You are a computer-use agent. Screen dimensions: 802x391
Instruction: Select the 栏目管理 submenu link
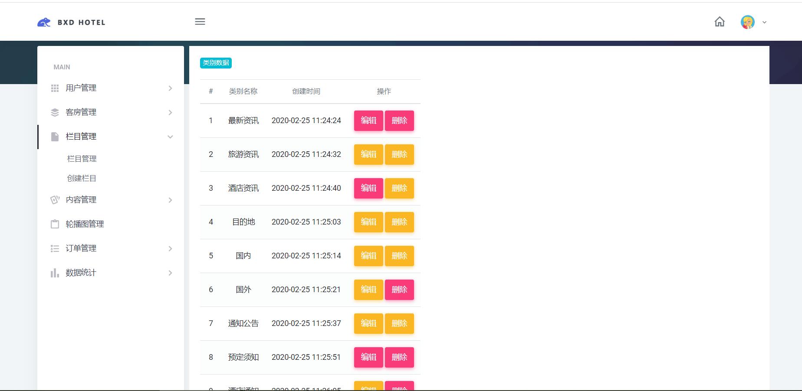point(82,159)
